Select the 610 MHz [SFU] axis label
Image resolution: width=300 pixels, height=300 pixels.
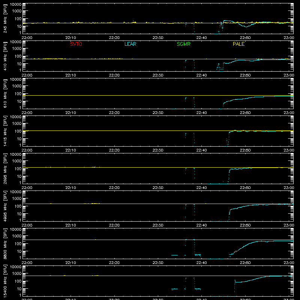click(5, 93)
